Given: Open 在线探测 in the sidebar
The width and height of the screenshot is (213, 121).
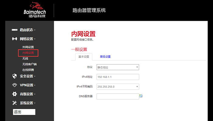Looking at the screenshot, I should (x=28, y=70).
